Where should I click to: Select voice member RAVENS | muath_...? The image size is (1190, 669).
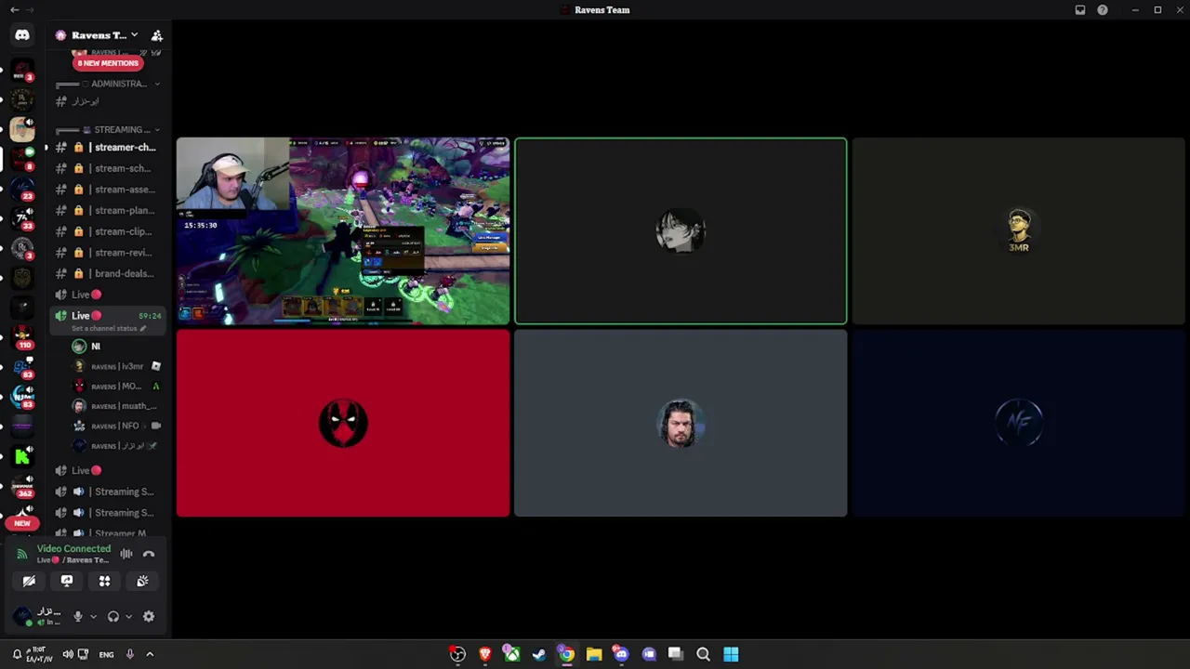[x=117, y=406]
